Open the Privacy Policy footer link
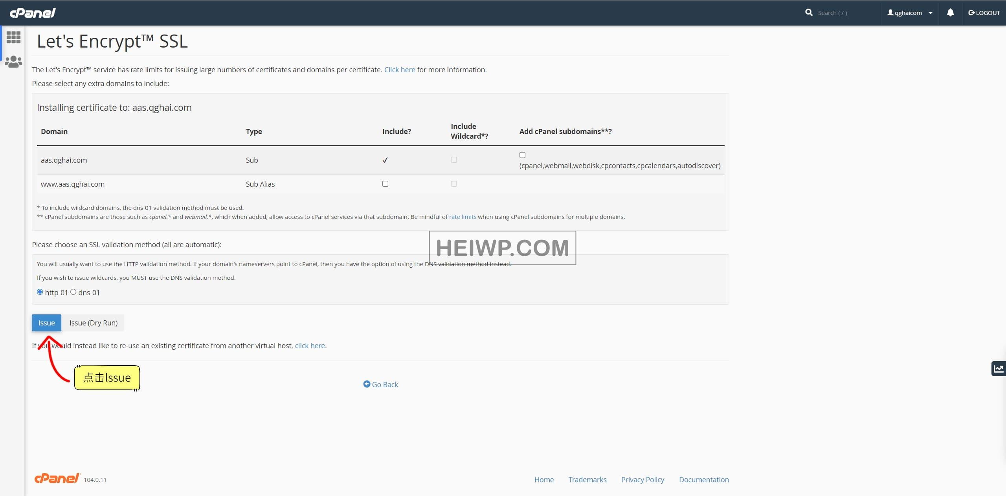Image resolution: width=1006 pixels, height=496 pixels. coord(643,479)
